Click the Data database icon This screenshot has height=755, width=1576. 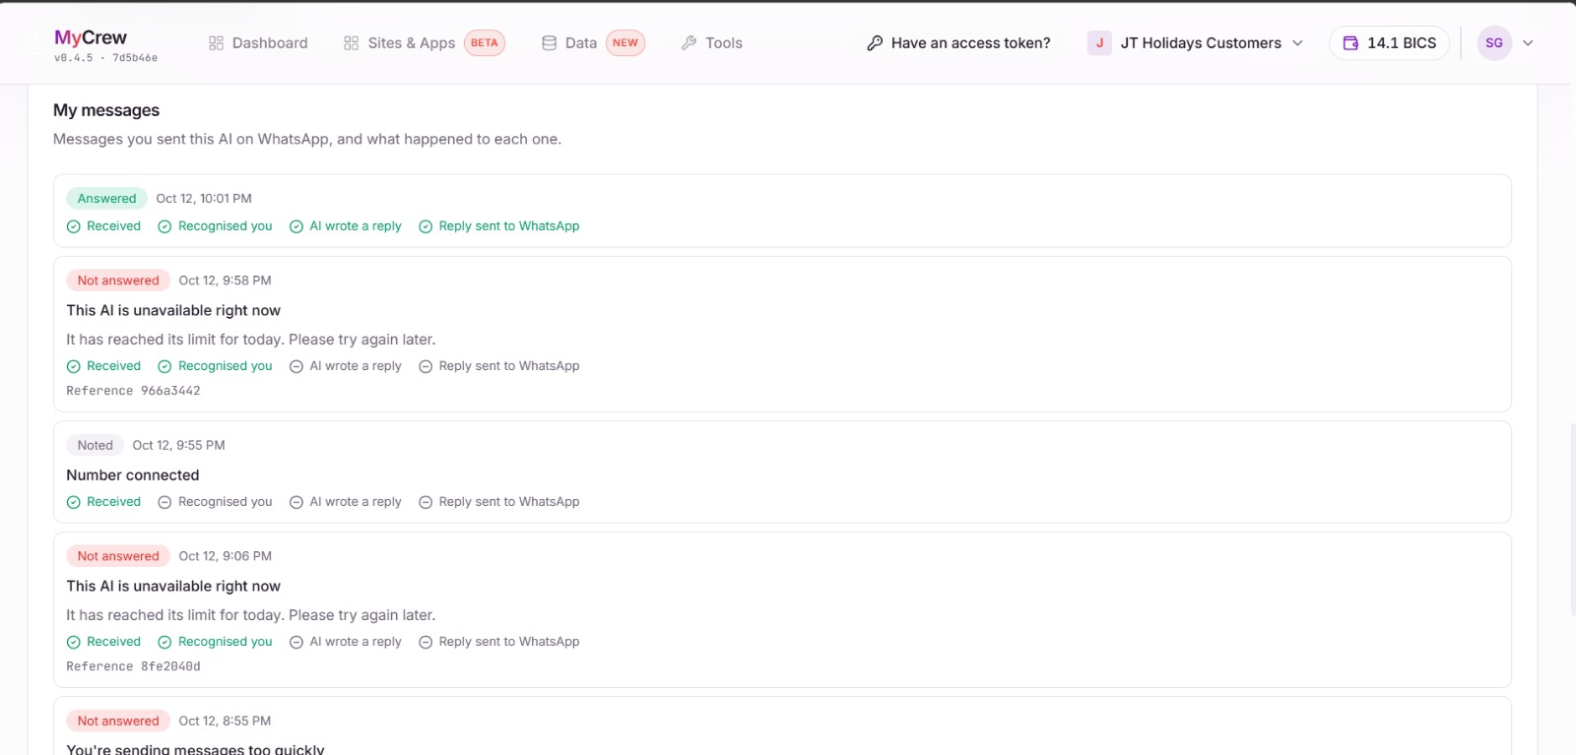(550, 43)
